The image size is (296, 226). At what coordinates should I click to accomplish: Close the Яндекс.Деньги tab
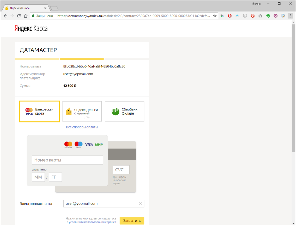point(45,8)
